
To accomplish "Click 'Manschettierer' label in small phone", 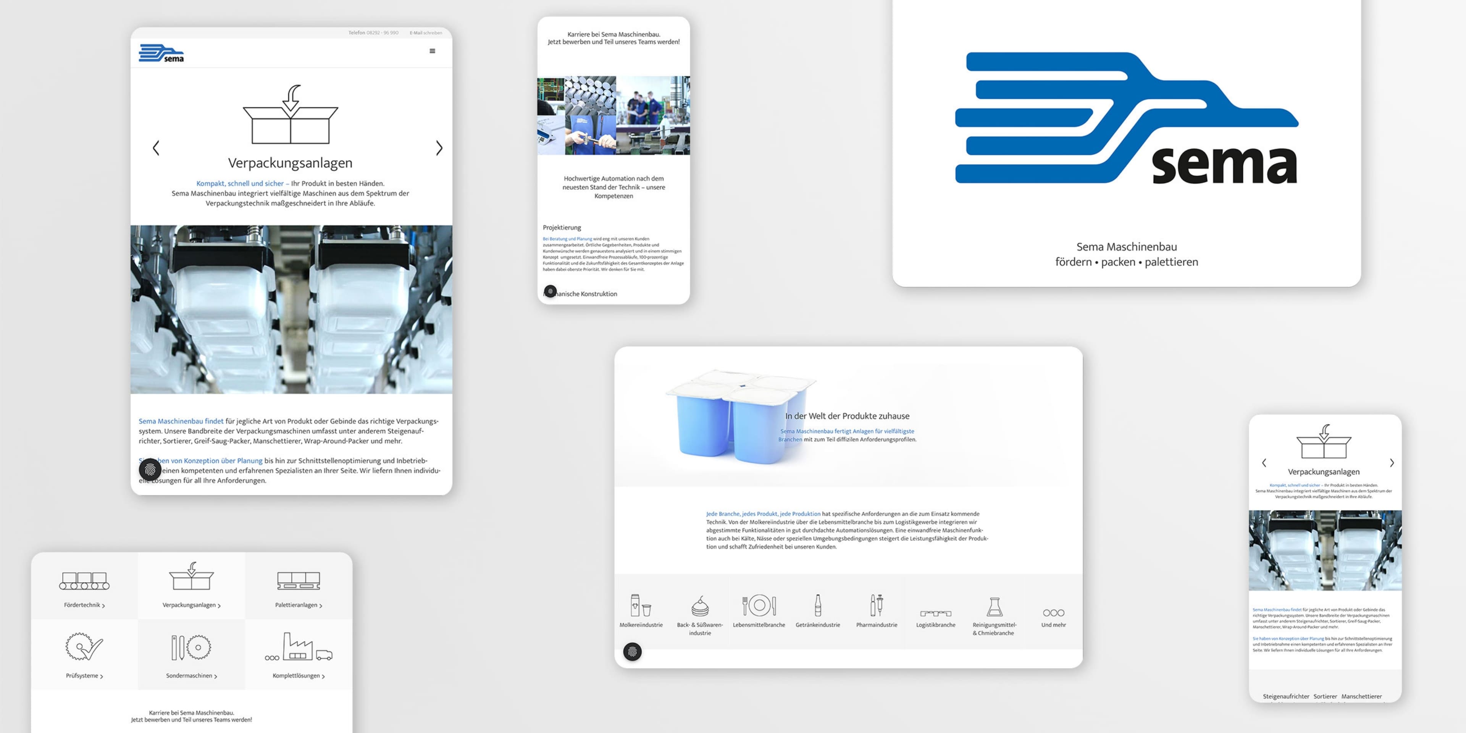I will (1361, 697).
